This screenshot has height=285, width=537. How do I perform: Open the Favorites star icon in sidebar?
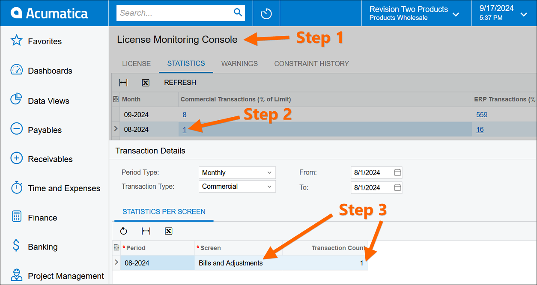[x=16, y=41]
